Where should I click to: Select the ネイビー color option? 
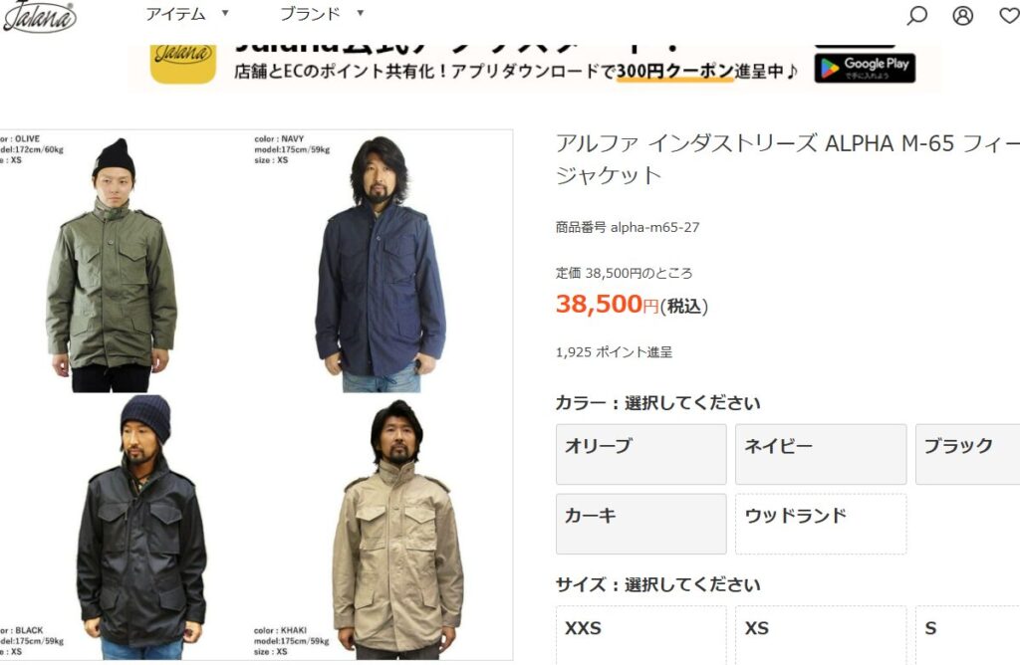821,454
